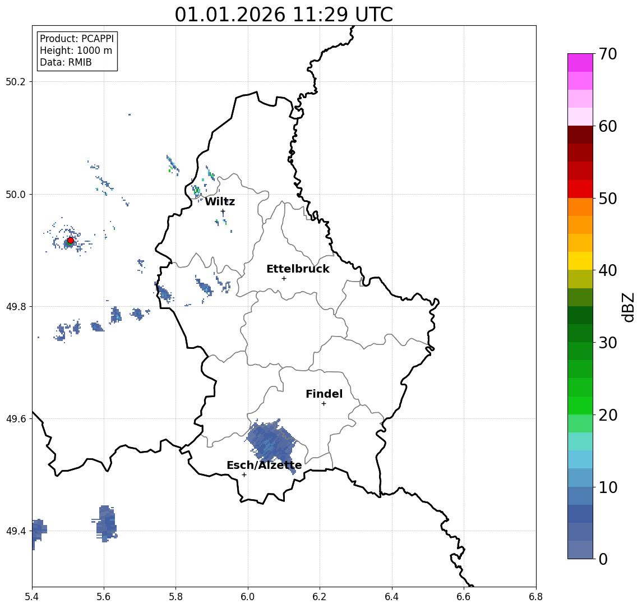This screenshot has height=608, width=642.
Task: Click the colorbar tick label 30
Action: [x=608, y=343]
